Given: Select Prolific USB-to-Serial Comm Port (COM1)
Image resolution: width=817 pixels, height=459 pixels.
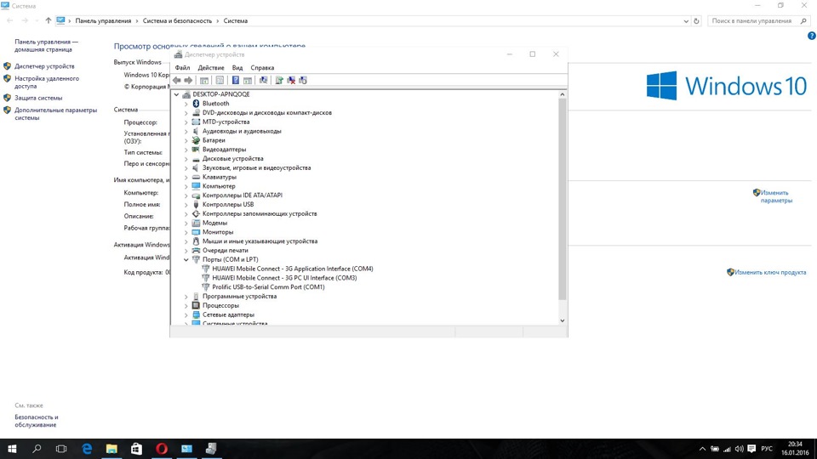Looking at the screenshot, I should 268,287.
